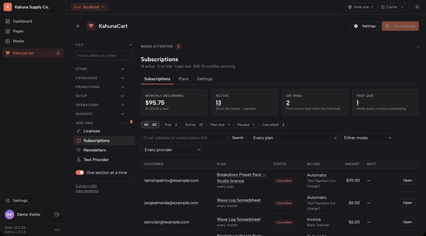Click the View site button

pyautogui.click(x=361, y=7)
